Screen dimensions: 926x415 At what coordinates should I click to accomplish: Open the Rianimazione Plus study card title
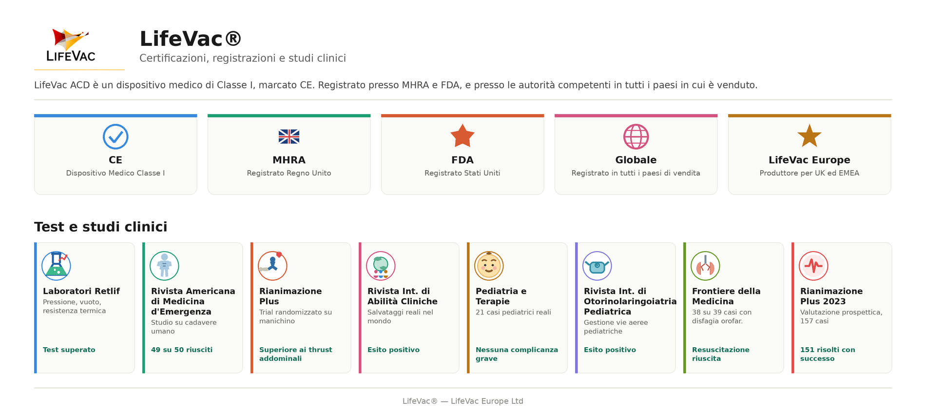pyautogui.click(x=290, y=296)
